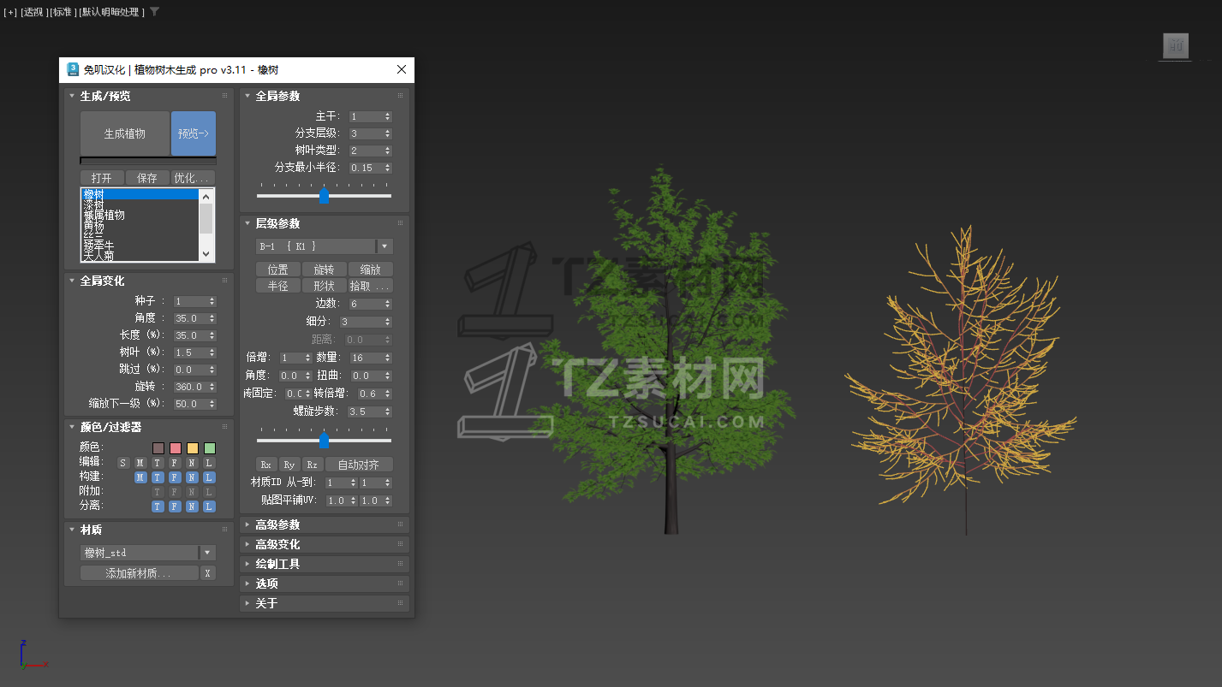Click the 旋转 button in 层级参数
This screenshot has height=687, width=1222.
pos(325,269)
